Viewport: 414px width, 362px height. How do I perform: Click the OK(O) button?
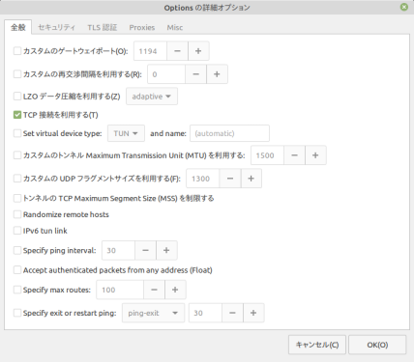[x=377, y=345]
